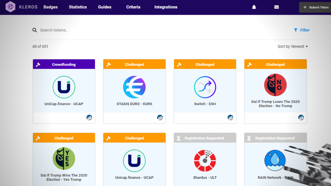Click the gavel icon on the Yes Trump card
This screenshot has width=331, height=186.
coord(38,138)
